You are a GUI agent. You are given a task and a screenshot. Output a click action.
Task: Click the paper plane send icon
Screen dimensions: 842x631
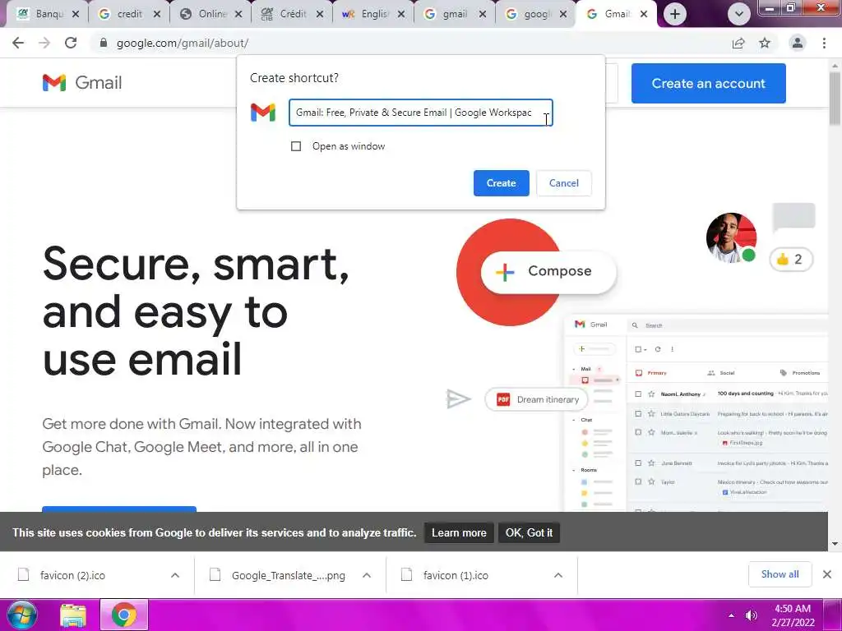tap(458, 398)
